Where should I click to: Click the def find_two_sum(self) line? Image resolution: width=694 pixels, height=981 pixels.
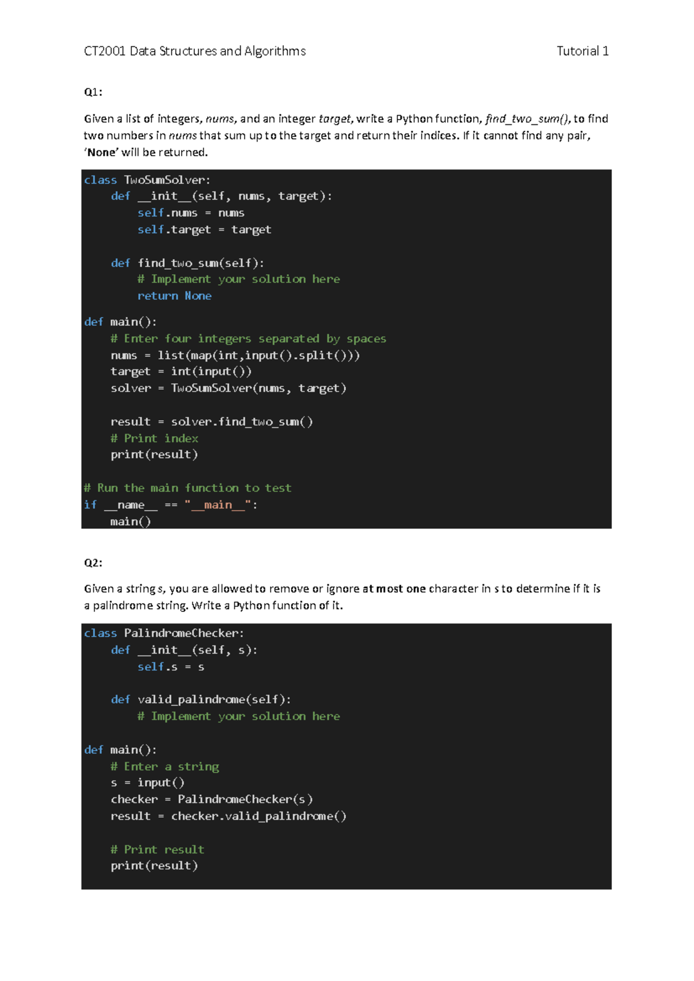click(x=187, y=263)
